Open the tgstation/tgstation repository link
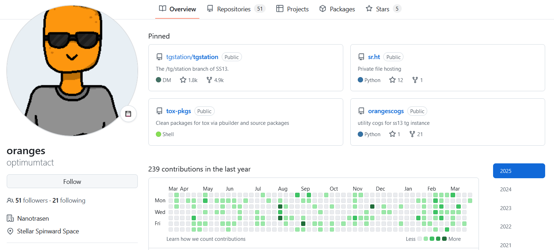Viewport: 554px width, 250px height. click(x=192, y=57)
